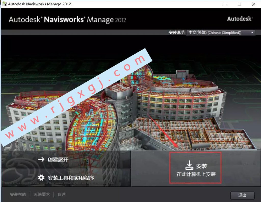
Task: Open the 自述 readme link
Action: tap(61, 194)
